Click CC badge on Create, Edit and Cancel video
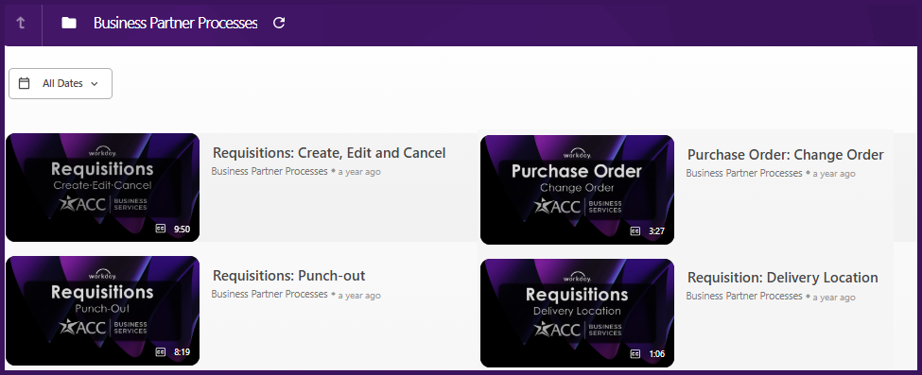This screenshot has height=375, width=922. (161, 229)
